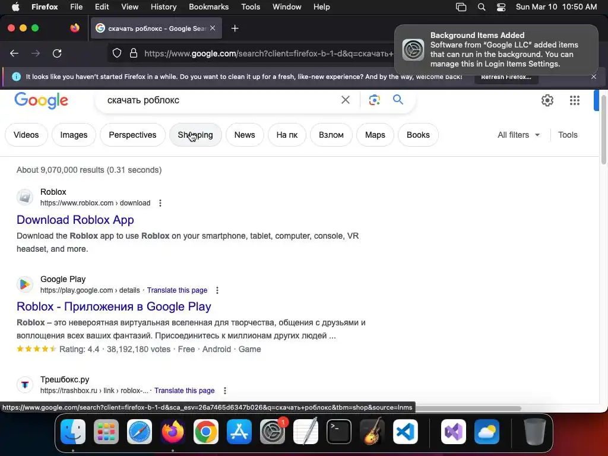Click the vertical page scrollbar
Viewport: 608px width, 456px height.
pos(603,129)
